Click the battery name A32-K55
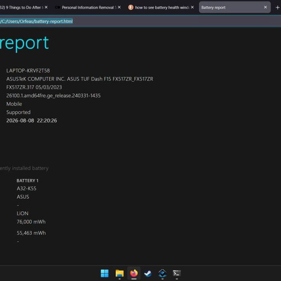The image size is (281, 281). pos(26,188)
